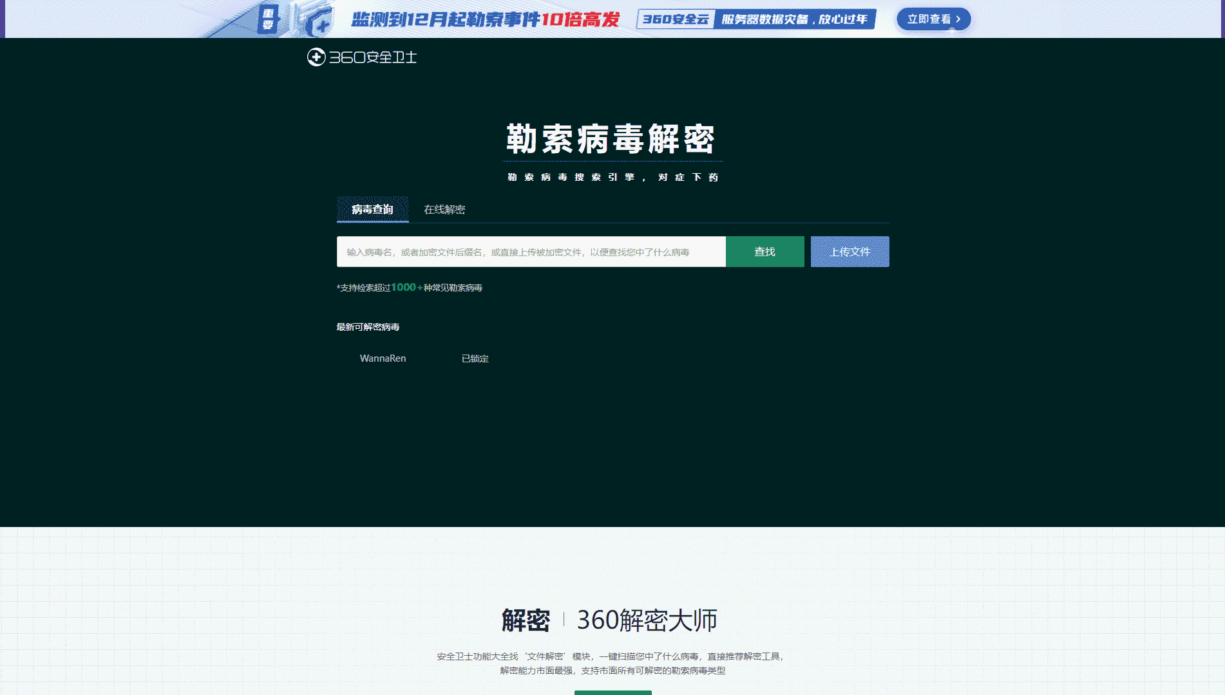
Task: Click the blue 上传文件 button
Action: pyautogui.click(x=850, y=252)
